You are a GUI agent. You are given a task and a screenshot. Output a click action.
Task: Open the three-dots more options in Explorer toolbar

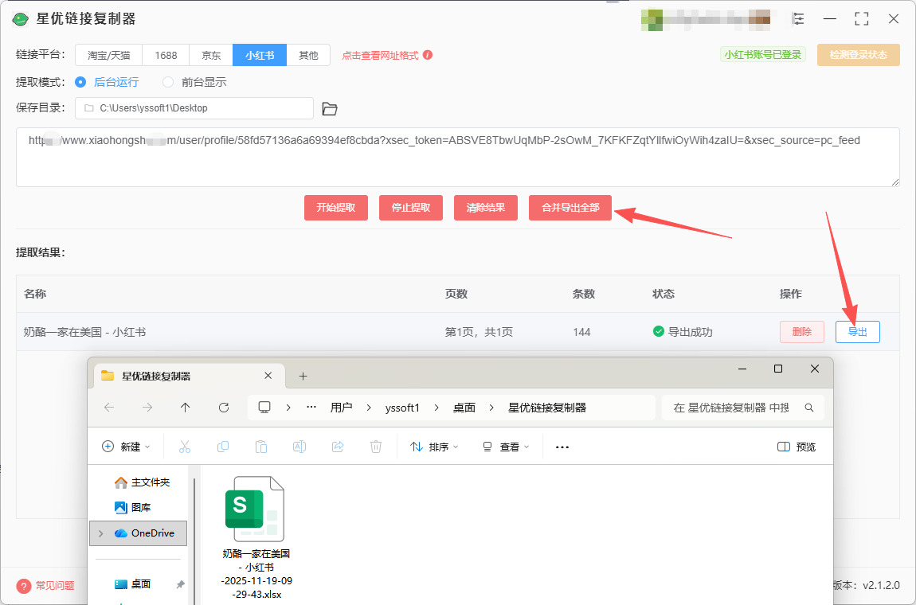pos(562,447)
